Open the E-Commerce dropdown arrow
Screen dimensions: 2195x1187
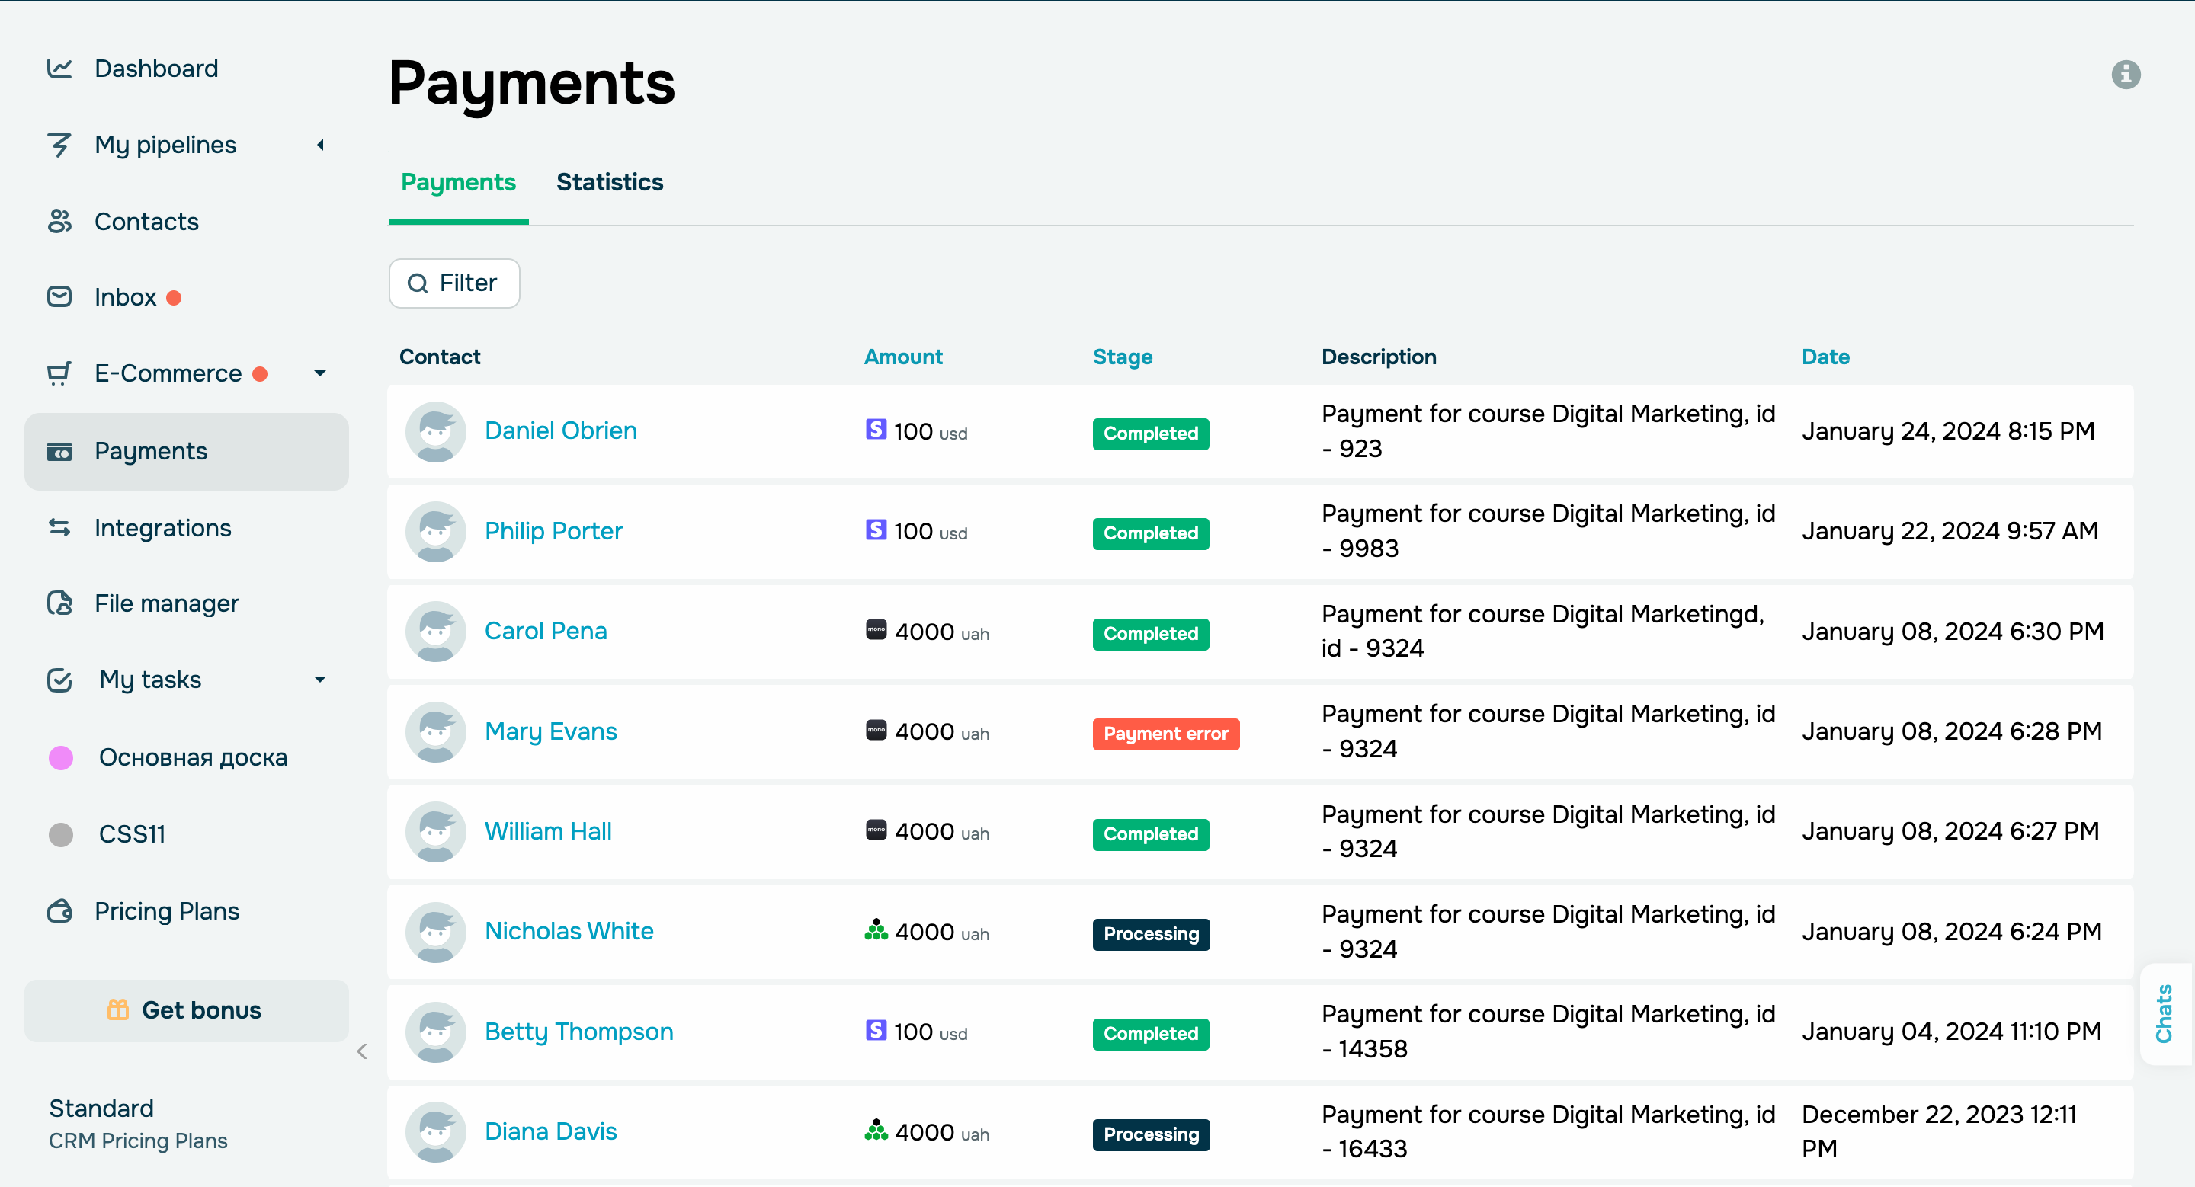[320, 373]
